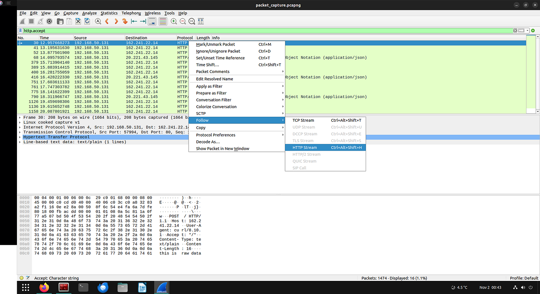The width and height of the screenshot is (540, 294).
Task: Apply the display filter arrow button
Action: click(x=521, y=30)
